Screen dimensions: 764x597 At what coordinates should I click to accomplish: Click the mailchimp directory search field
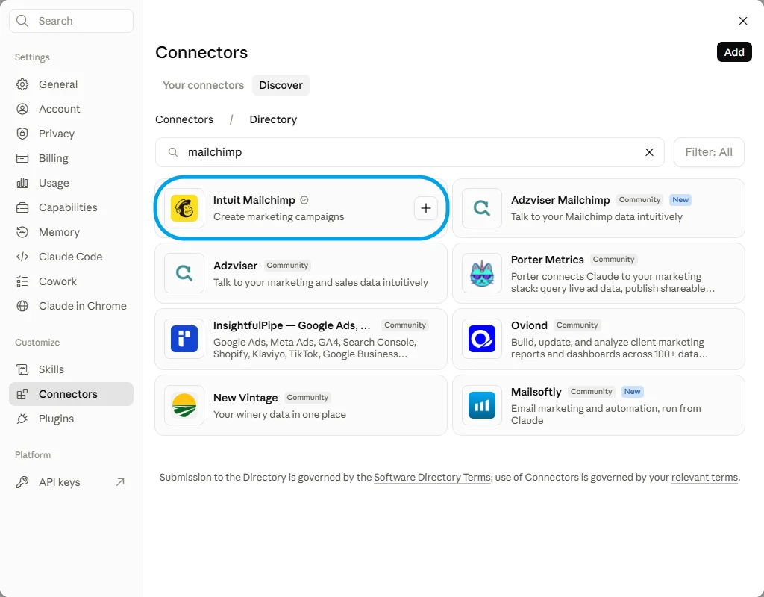[410, 152]
